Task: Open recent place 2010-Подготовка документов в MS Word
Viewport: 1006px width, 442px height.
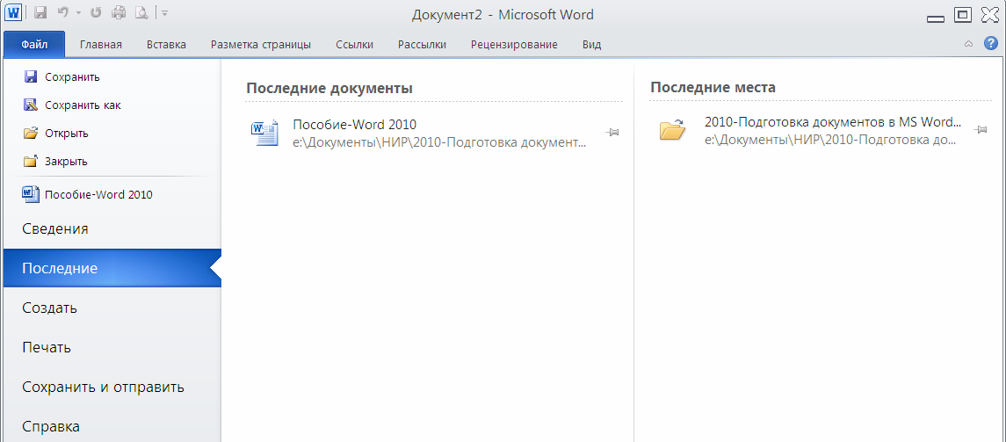Action: click(x=834, y=122)
